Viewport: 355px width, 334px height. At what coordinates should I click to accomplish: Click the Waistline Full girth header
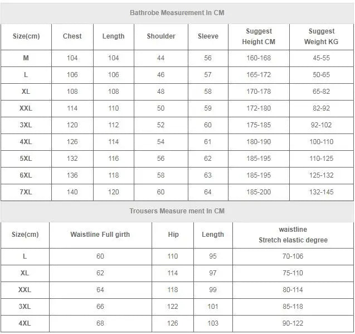pos(100,235)
